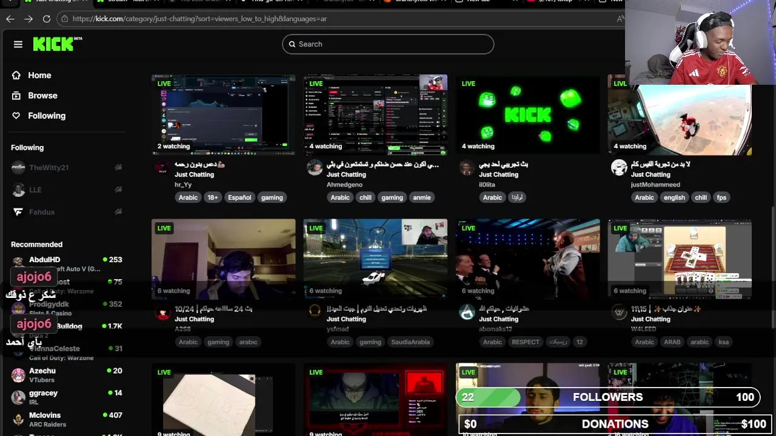Click the Browse icon in sidebar
Viewport: 776px width, 436px height.
tap(16, 96)
